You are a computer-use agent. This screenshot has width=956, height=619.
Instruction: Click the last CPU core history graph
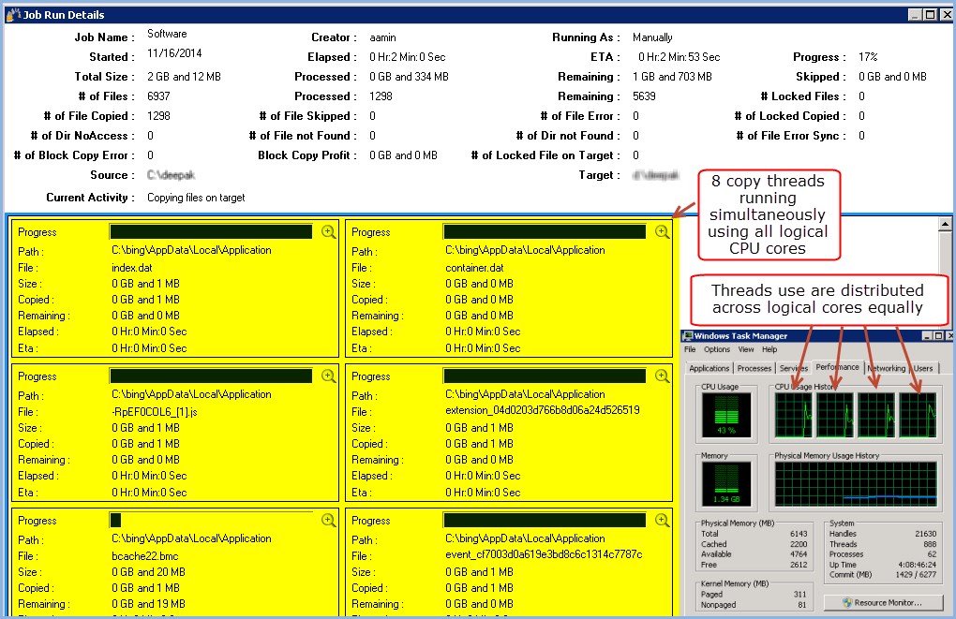click(x=918, y=415)
